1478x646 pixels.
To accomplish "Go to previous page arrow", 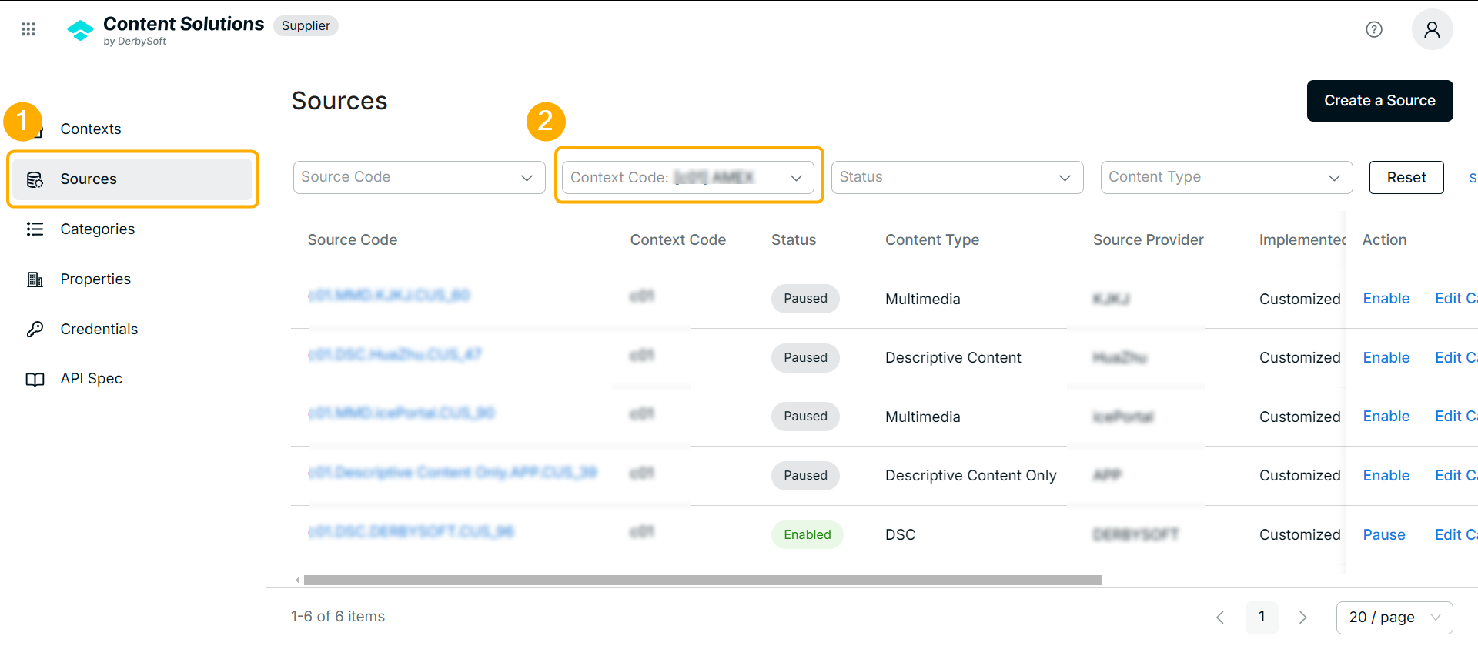I will pos(1220,618).
